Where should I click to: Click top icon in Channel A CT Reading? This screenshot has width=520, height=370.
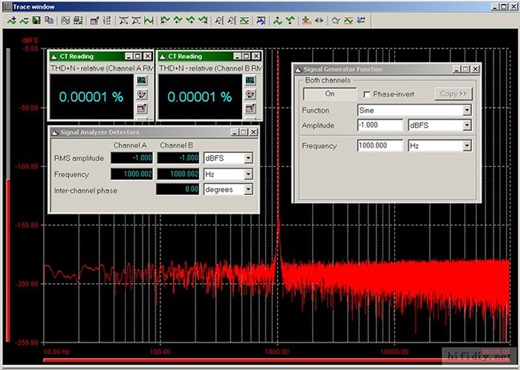click(x=142, y=80)
